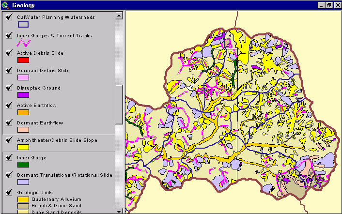Click the magenta torrent tracks line symbol
342x214 pixels.
pyautogui.click(x=24, y=43)
